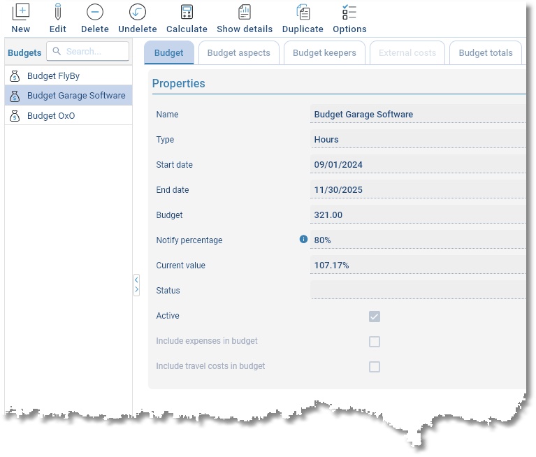
Task: Click the budgets Search input field
Action: [88, 51]
